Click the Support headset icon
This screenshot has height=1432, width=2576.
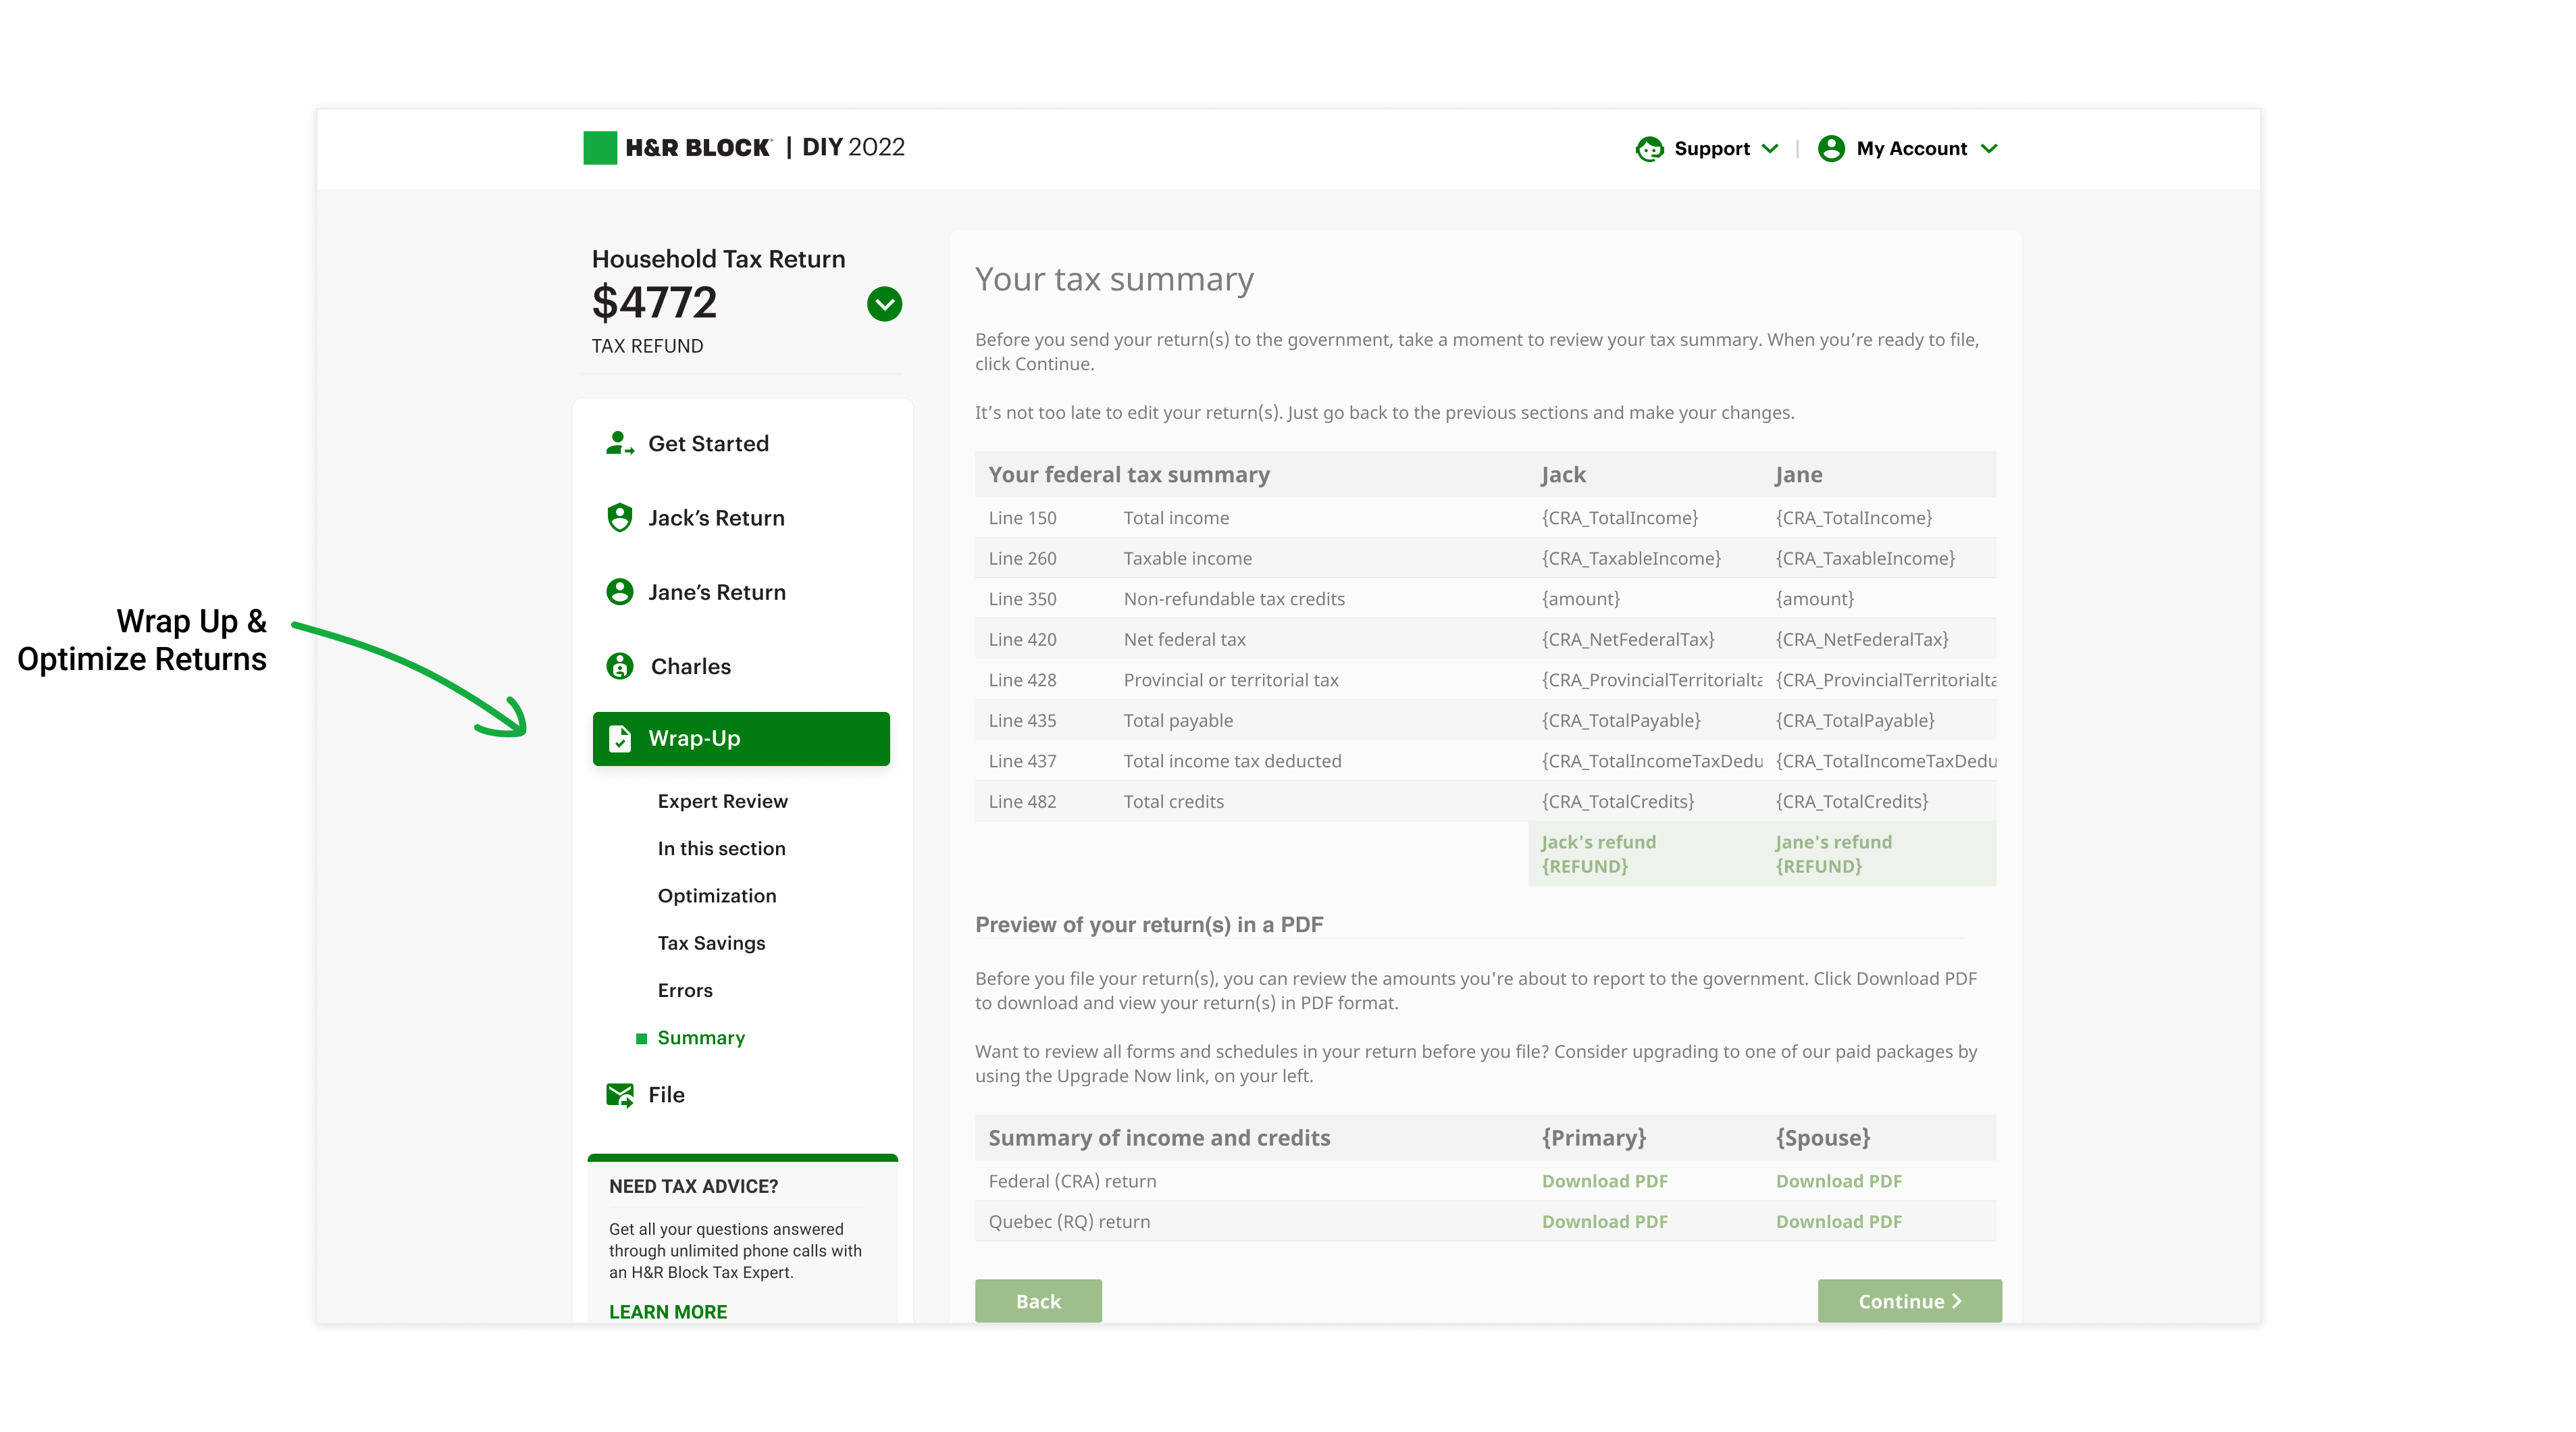point(1649,149)
